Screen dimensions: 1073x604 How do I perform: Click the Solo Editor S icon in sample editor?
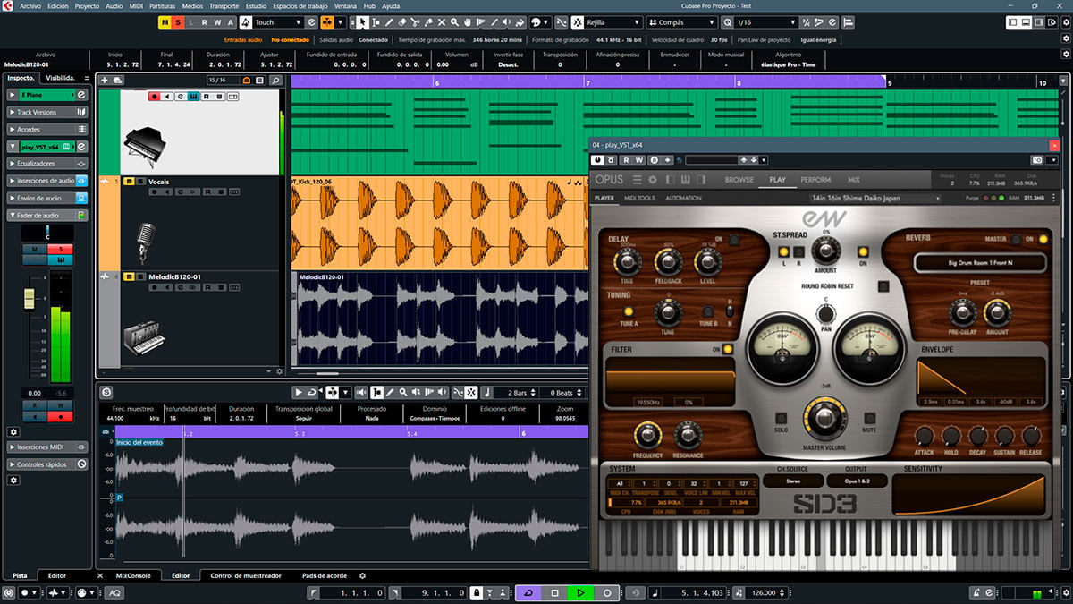(x=106, y=392)
